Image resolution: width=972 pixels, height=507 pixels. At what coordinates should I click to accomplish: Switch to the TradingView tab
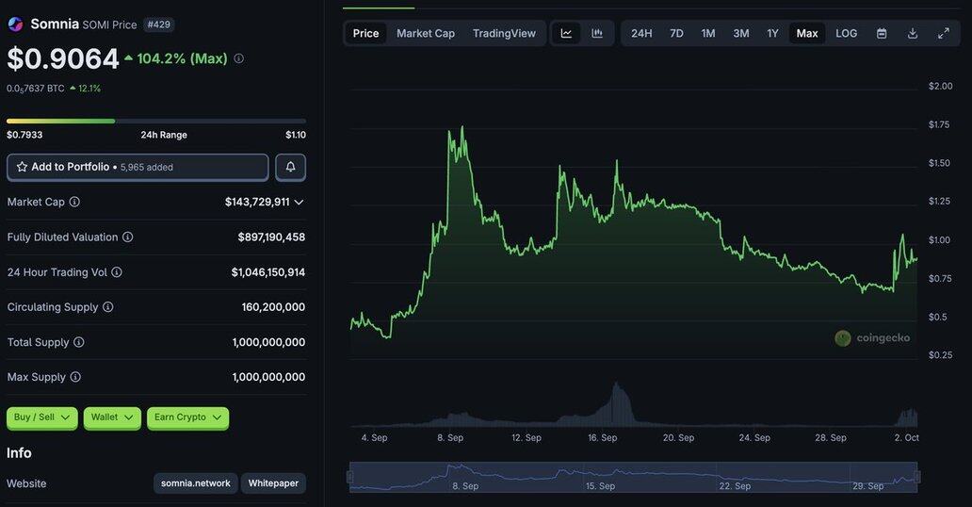click(x=504, y=33)
